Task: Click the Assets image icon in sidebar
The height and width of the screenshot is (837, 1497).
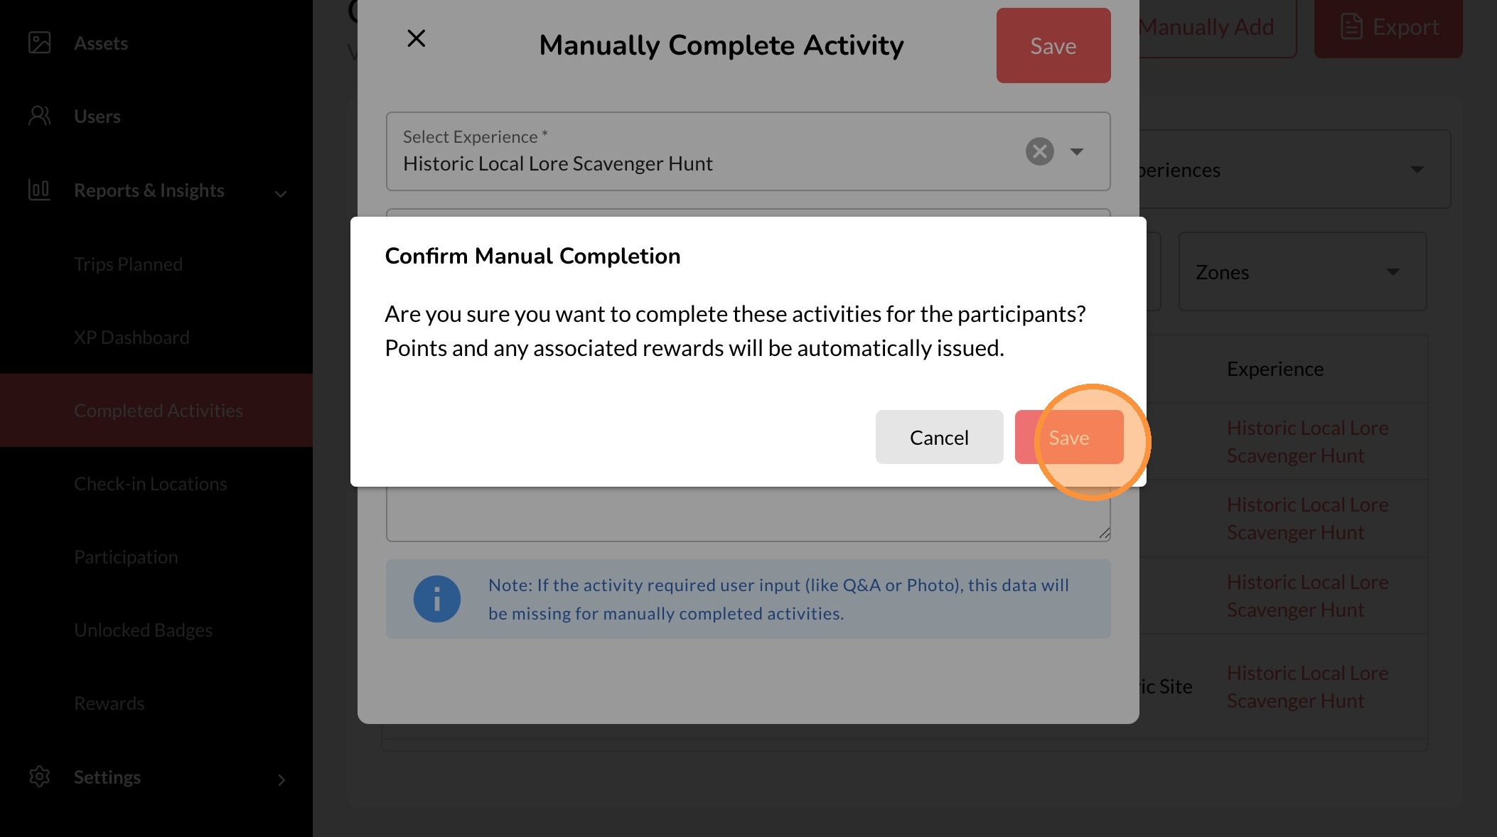Action: 40,43
